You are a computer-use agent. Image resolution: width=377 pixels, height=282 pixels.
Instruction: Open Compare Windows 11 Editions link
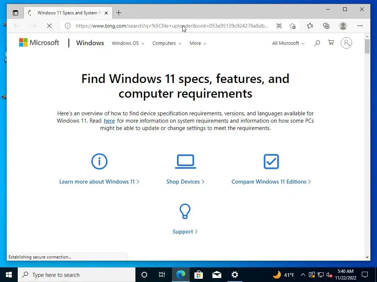point(271,182)
